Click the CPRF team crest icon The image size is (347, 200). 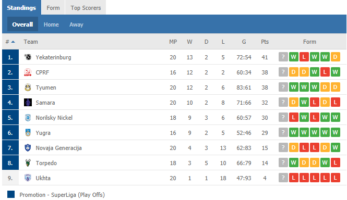[28, 72]
